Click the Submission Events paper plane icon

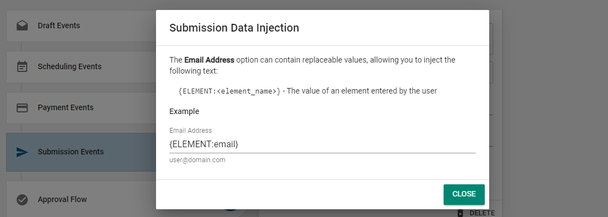pyautogui.click(x=22, y=152)
